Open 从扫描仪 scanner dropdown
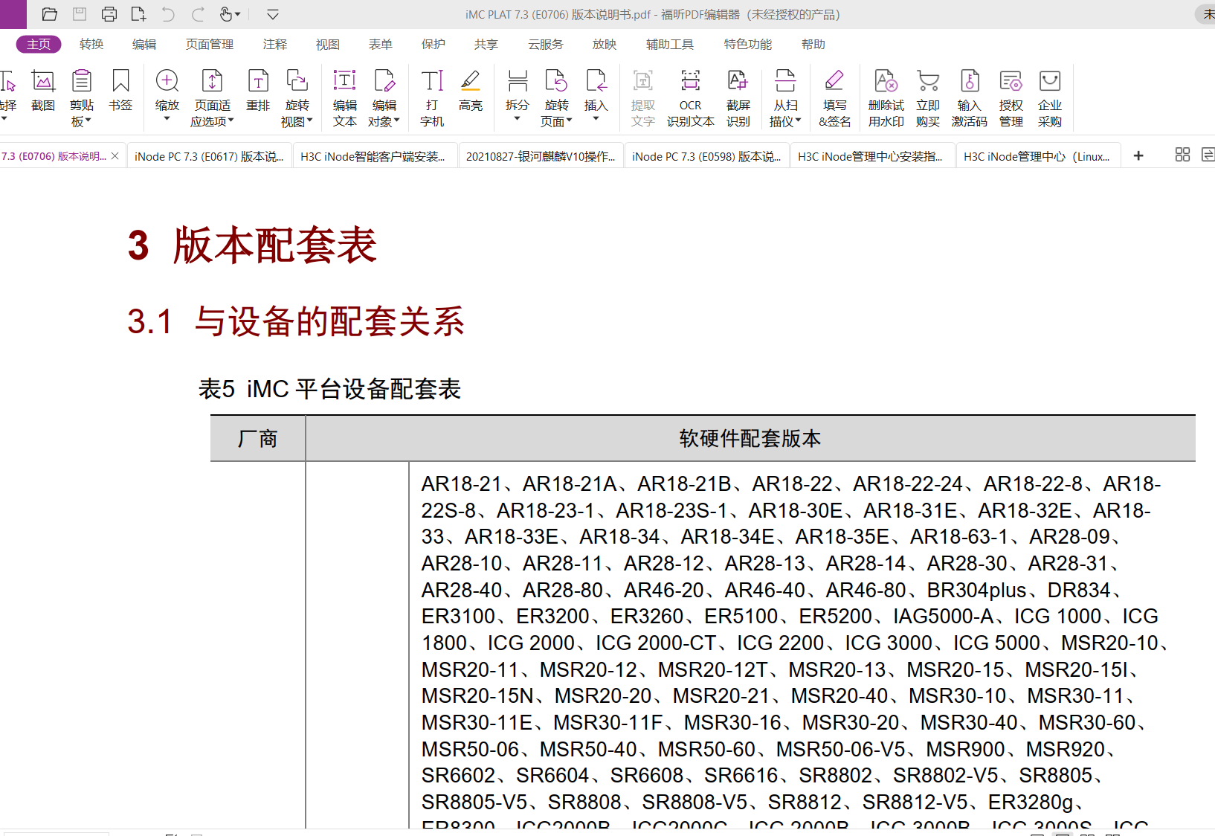The image size is (1215, 836). (x=786, y=98)
